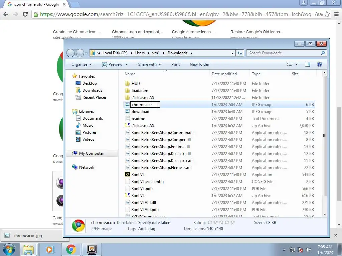Open the Share with menu
This screenshot has height=256, width=342.
click(x=150, y=64)
